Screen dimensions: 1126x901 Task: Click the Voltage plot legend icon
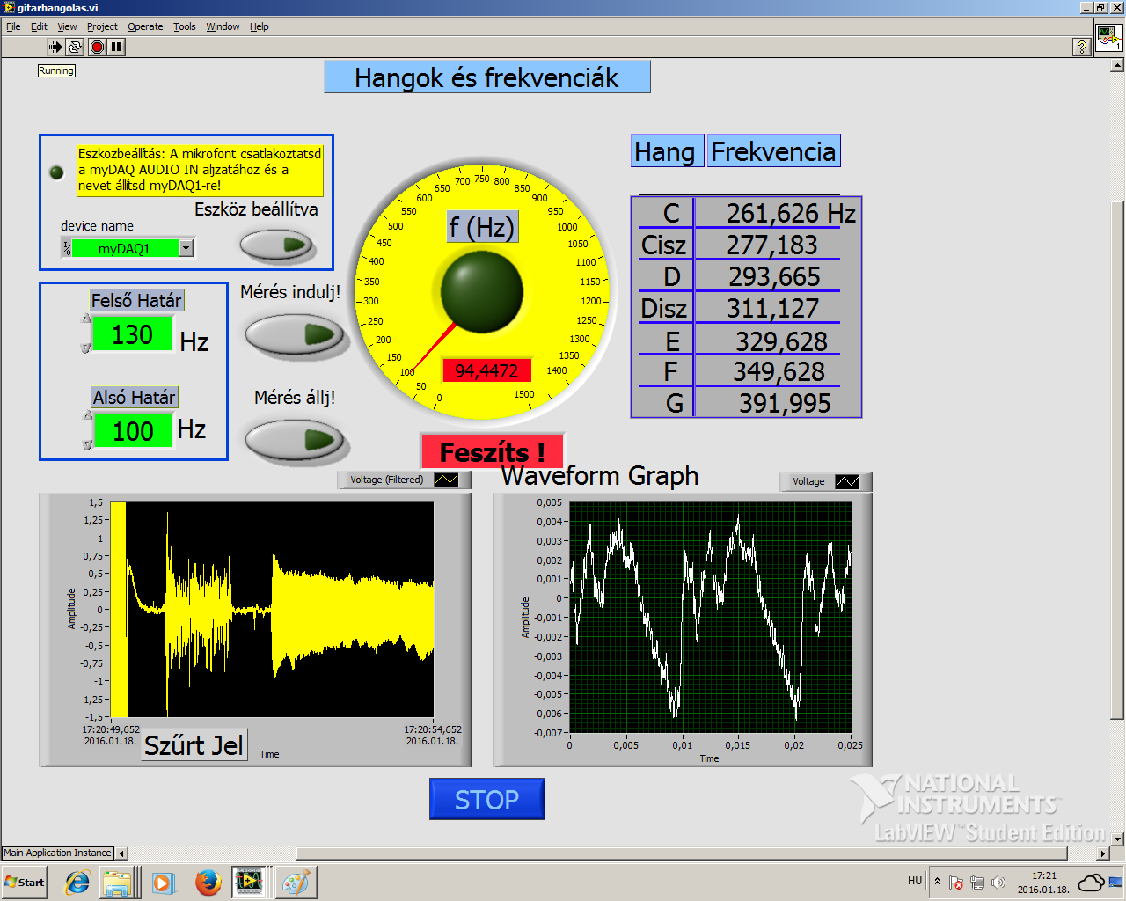pos(846,481)
